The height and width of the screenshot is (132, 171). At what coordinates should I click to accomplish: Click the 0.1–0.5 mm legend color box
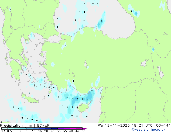(5, 128)
